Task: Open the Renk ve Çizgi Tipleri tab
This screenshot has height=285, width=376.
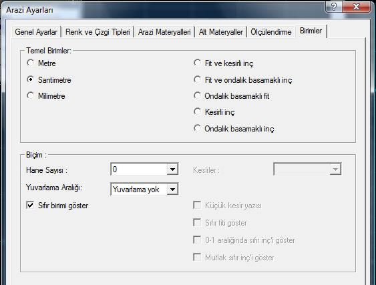Action: tap(98, 32)
